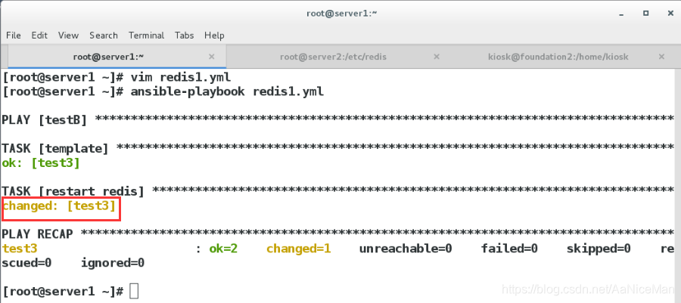Image resolution: width=681 pixels, height=303 pixels.
Task: Click the 'TASK [template]' line
Action: pos(338,149)
